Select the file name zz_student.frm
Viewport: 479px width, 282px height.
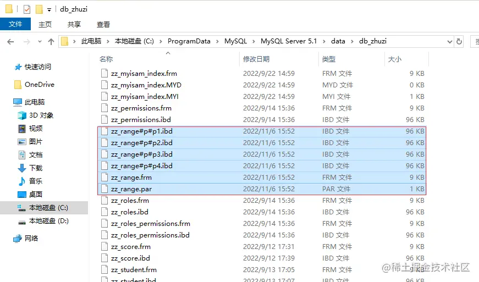click(x=134, y=270)
